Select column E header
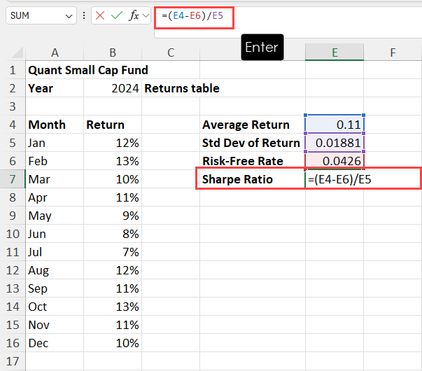The height and width of the screenshot is (371, 422). 335,52
